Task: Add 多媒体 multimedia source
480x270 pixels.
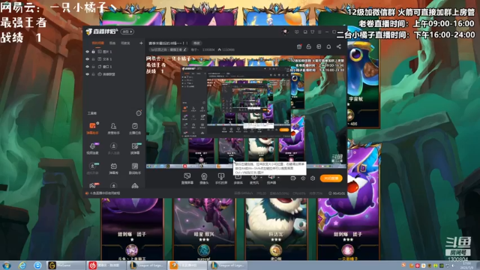Action: click(x=238, y=179)
